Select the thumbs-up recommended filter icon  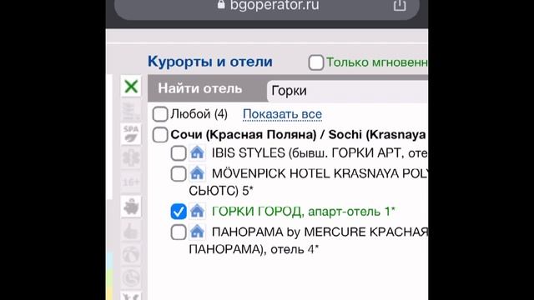coord(131,231)
